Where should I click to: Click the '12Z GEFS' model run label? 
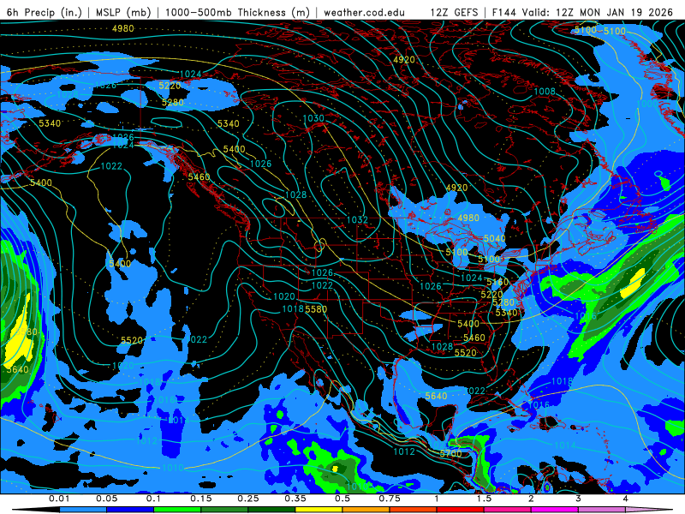pos(455,12)
